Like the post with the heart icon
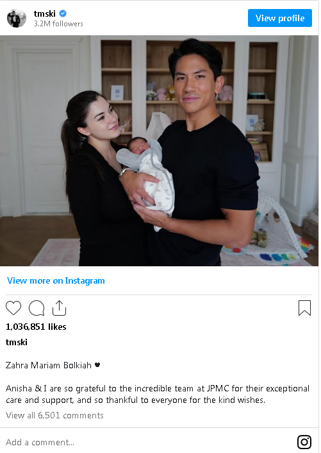This screenshot has height=453, width=321. (13, 308)
